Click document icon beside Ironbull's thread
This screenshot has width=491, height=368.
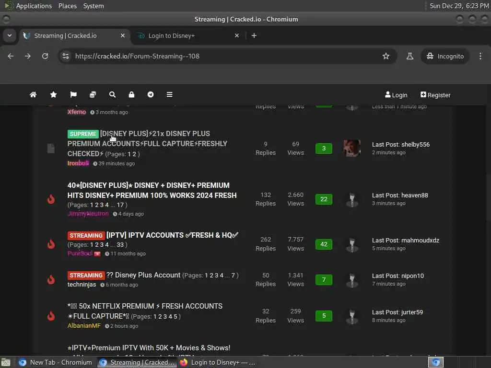point(51,149)
